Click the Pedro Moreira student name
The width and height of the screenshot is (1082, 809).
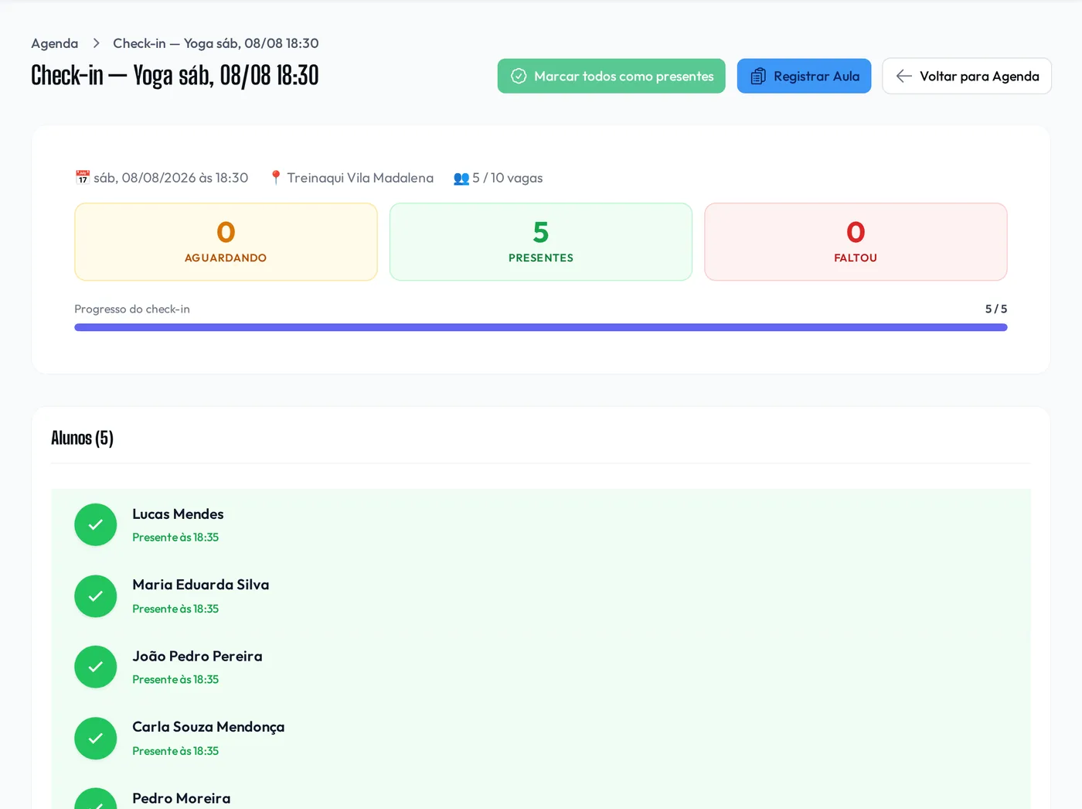coord(182,798)
